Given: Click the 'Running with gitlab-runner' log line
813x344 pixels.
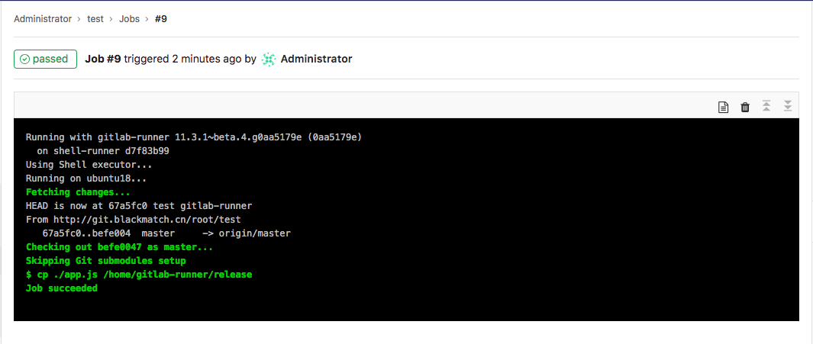Looking at the screenshot, I should pyautogui.click(x=194, y=137).
